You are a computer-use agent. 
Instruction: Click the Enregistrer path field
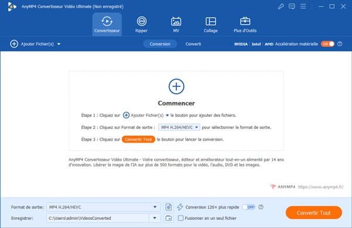pyautogui.click(x=97, y=218)
